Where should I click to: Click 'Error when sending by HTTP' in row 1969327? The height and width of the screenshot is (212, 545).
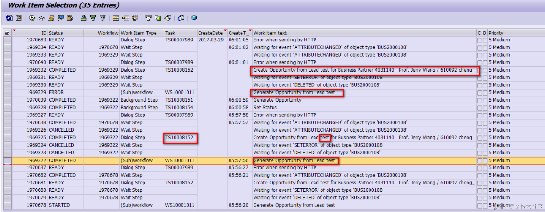click(285, 115)
